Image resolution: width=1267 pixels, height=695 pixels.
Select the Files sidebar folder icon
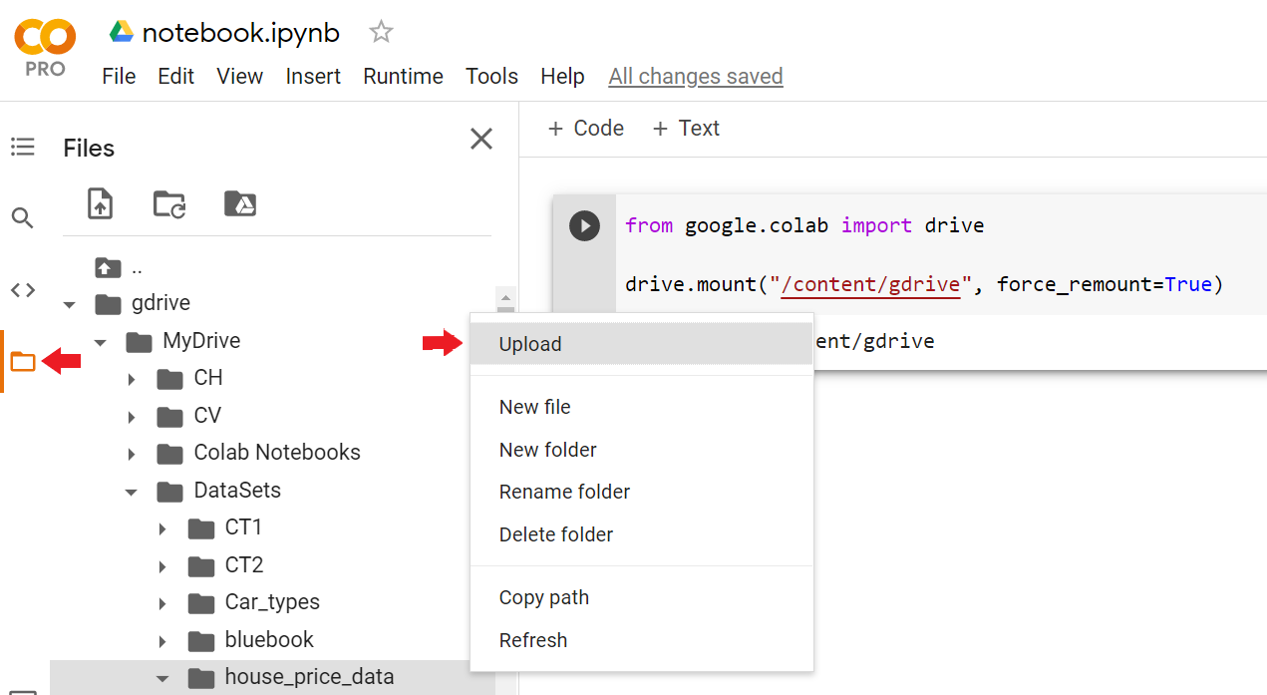tap(22, 361)
